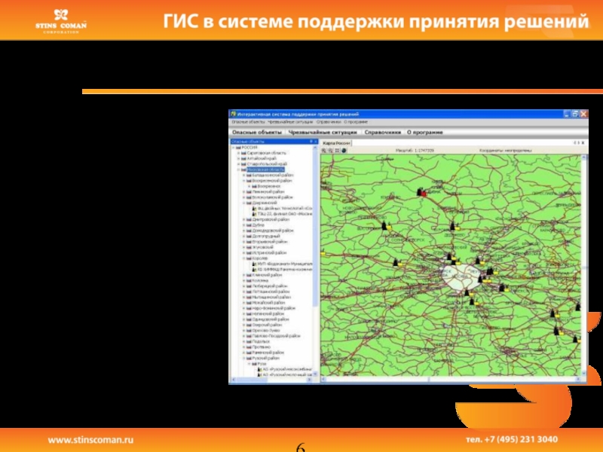Viewport: 603px width, 452px height.
Task: Switch to the Карта России tab
Action: (x=336, y=143)
